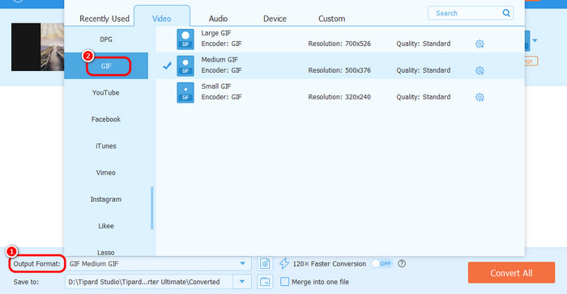Screen dimensions: 567x294
Task: Click Resolution: 700x526 text
Action: click(339, 44)
